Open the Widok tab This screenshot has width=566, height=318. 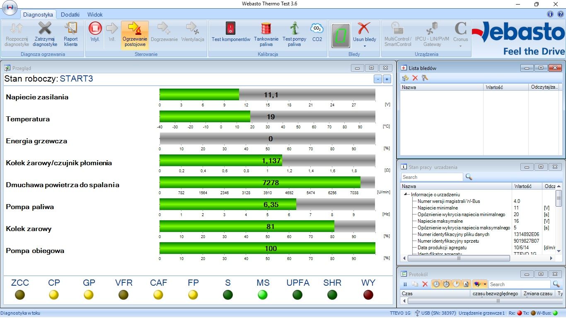95,14
